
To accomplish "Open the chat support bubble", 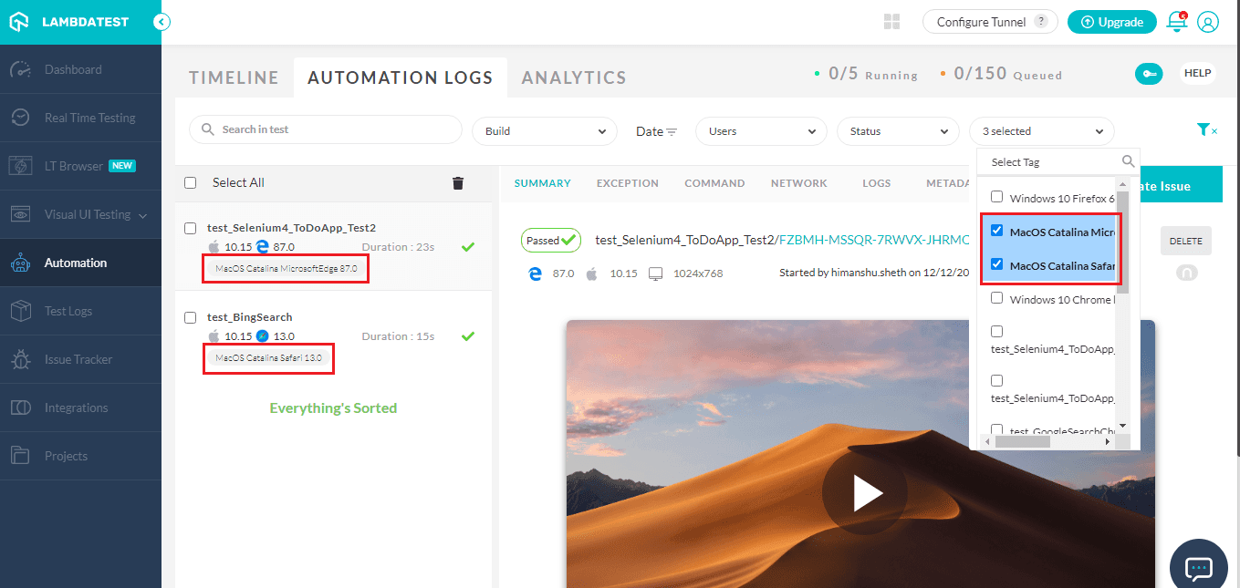I will 1198,567.
